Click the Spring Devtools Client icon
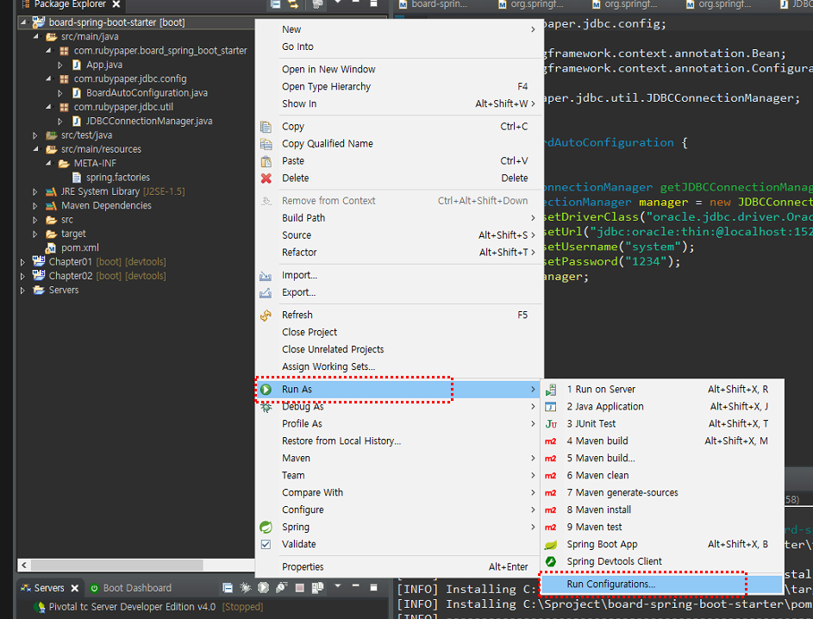Screen dimensions: 813x619 (x=551, y=561)
